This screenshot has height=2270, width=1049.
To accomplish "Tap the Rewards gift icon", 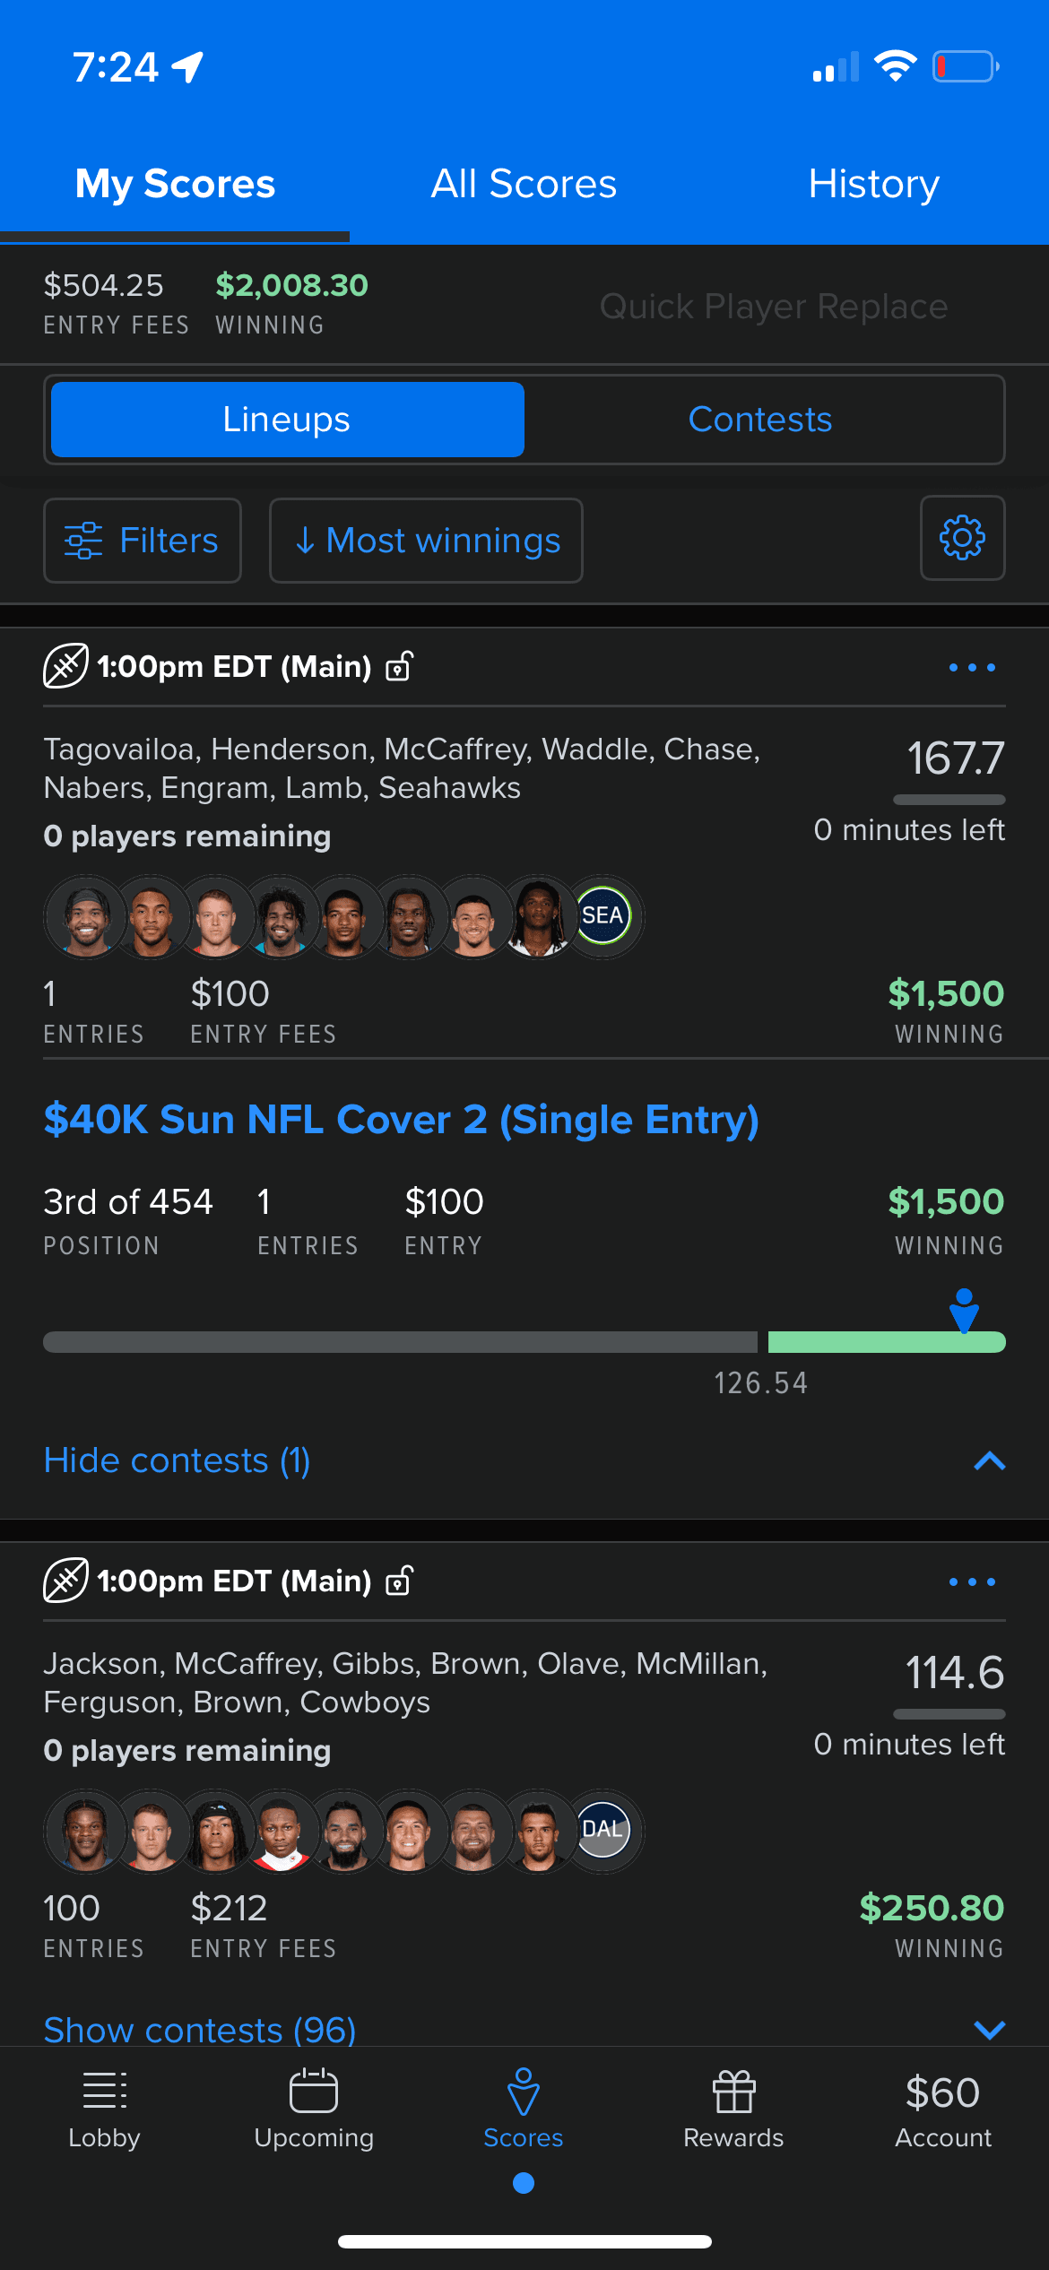I will 733,2091.
